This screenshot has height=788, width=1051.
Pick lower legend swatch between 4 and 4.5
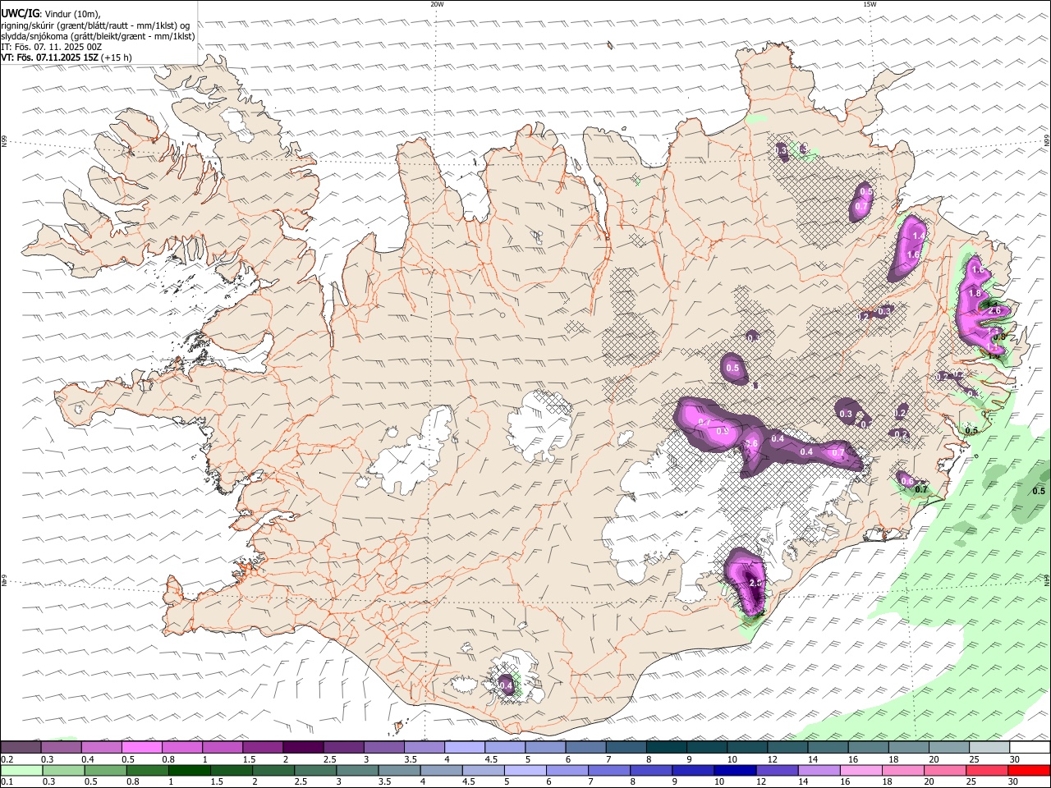tap(440, 770)
